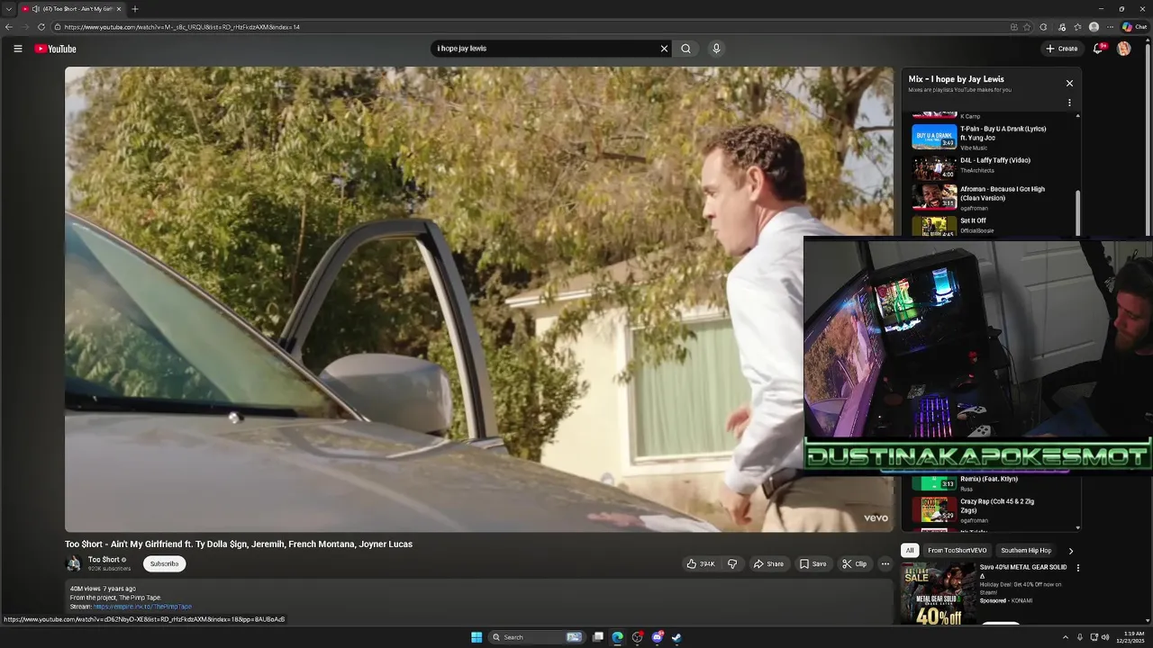Open Microsoft Edge from the taskbar
The image size is (1153, 648).
click(617, 637)
